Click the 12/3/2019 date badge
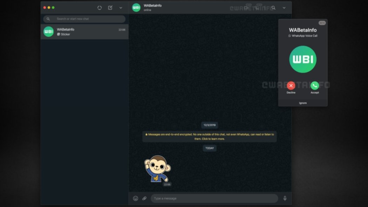368x207 pixels. tap(210, 125)
